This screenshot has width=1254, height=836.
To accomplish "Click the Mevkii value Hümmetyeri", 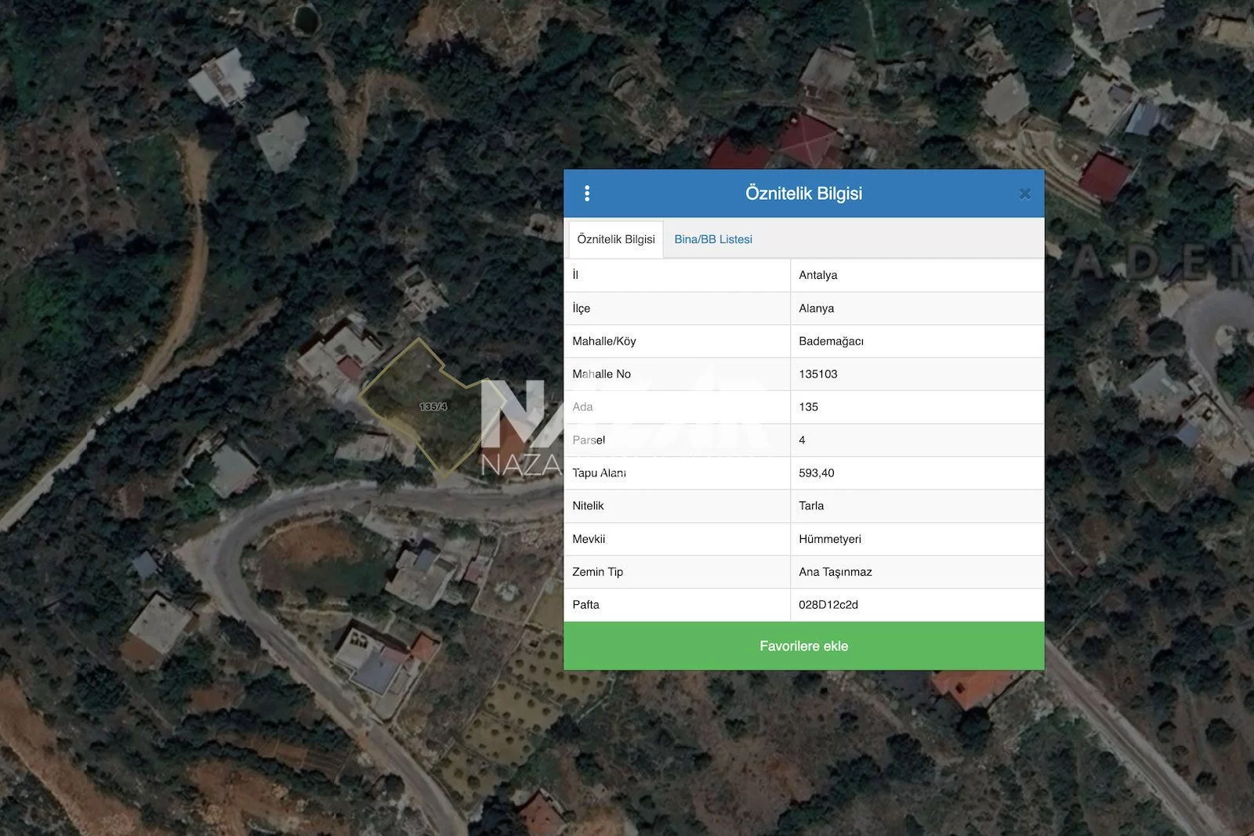I will tap(829, 539).
